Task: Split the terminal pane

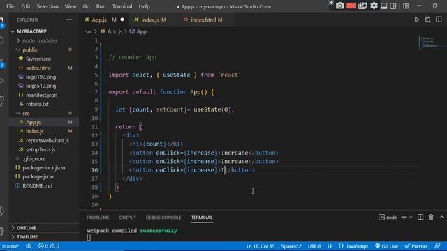Action: [x=420, y=217]
